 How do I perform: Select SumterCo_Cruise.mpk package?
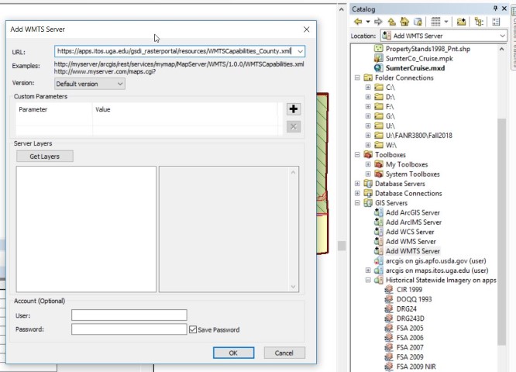click(419, 58)
